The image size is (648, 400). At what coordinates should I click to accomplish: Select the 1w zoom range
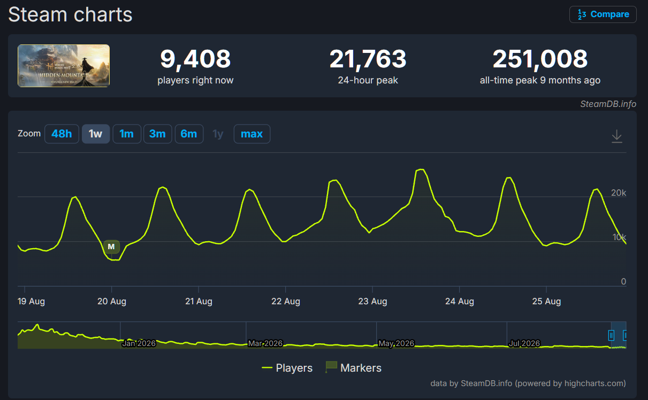(x=96, y=134)
